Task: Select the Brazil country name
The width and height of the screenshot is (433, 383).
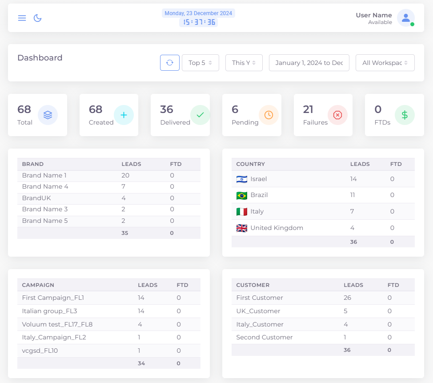Action: point(259,195)
